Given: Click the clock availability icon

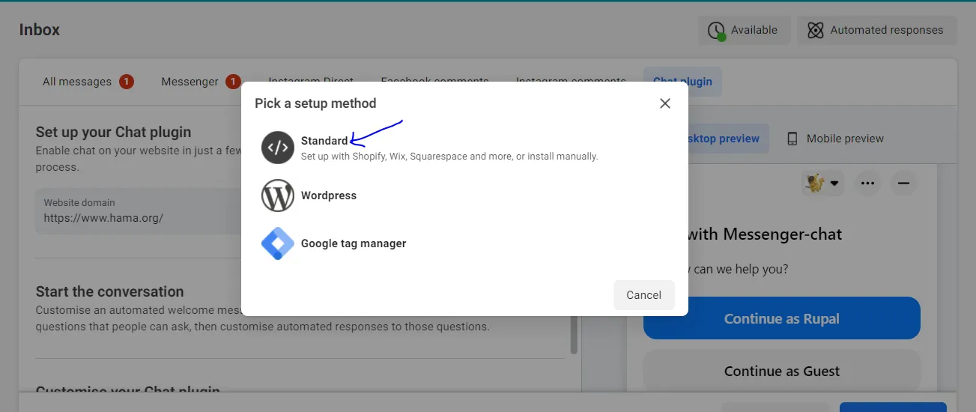Looking at the screenshot, I should [716, 31].
